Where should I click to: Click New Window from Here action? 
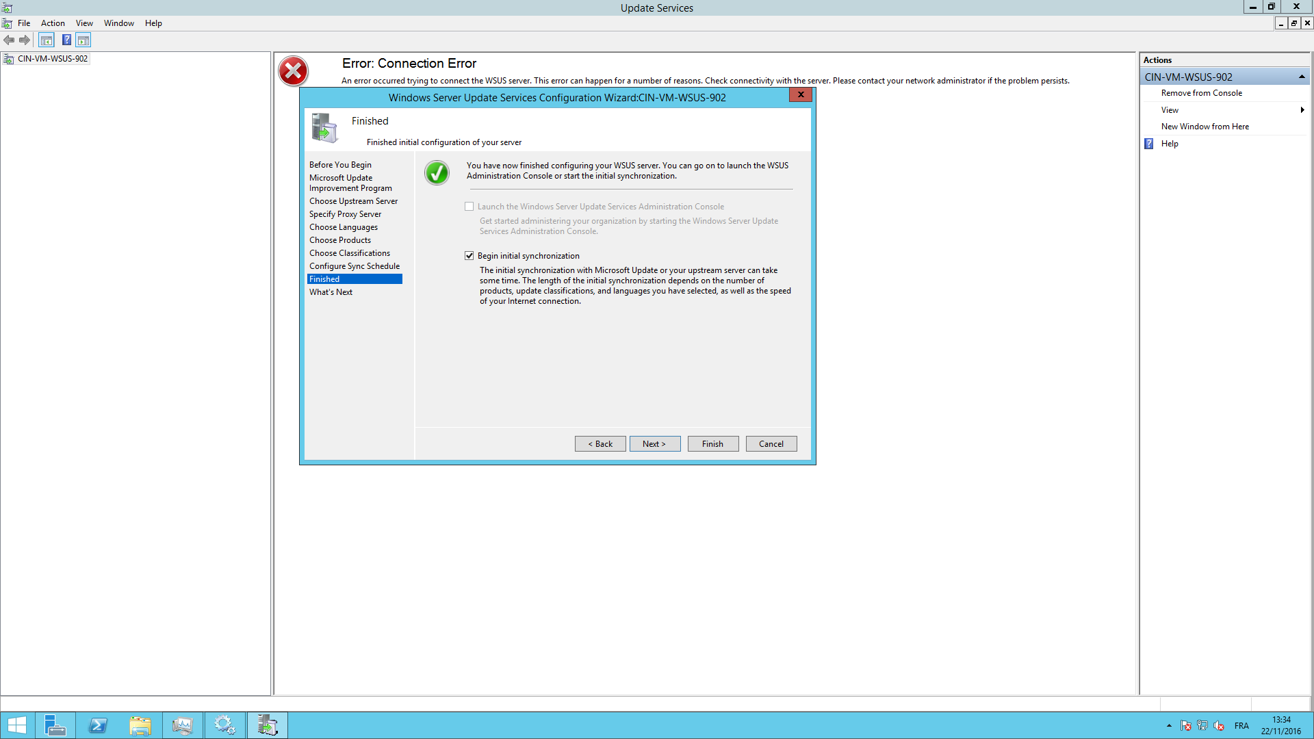click(1205, 127)
